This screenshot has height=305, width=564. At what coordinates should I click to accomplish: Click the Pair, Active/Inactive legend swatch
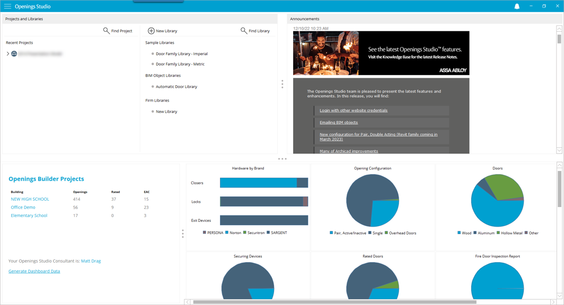tap(331, 233)
